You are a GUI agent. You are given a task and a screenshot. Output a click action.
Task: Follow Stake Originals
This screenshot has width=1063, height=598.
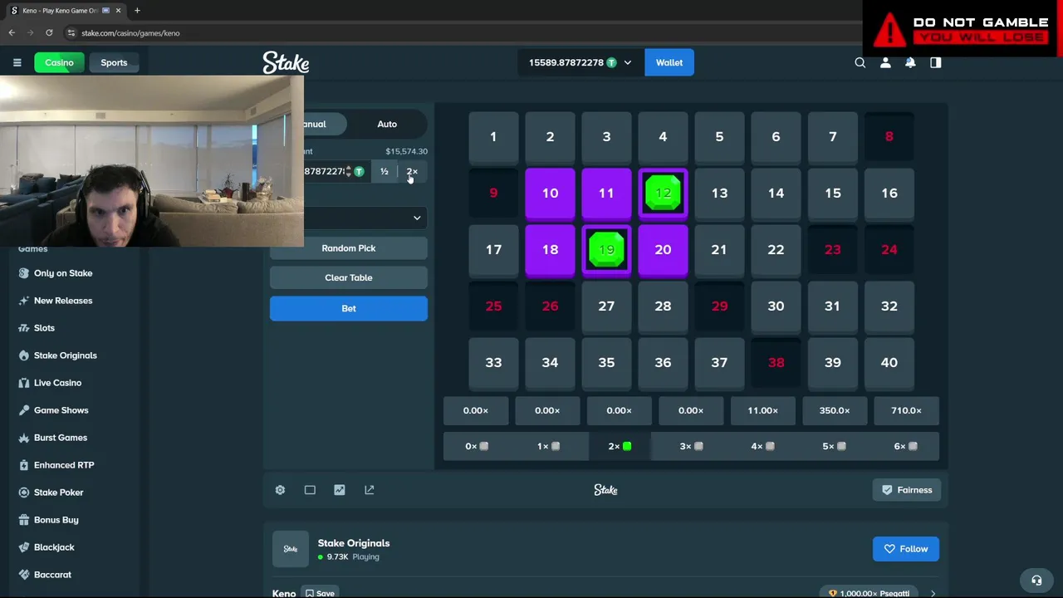[x=906, y=549]
